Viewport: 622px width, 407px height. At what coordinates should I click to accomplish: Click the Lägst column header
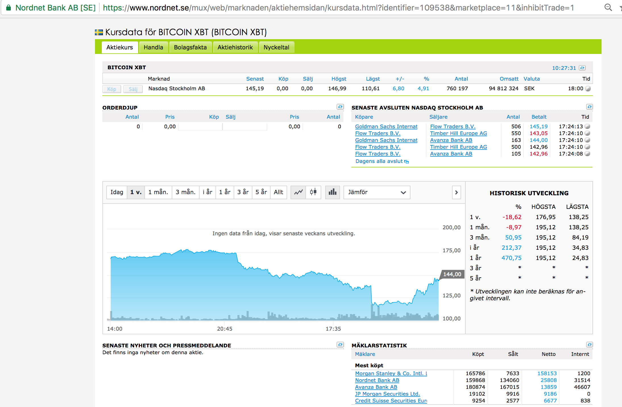tap(373, 79)
